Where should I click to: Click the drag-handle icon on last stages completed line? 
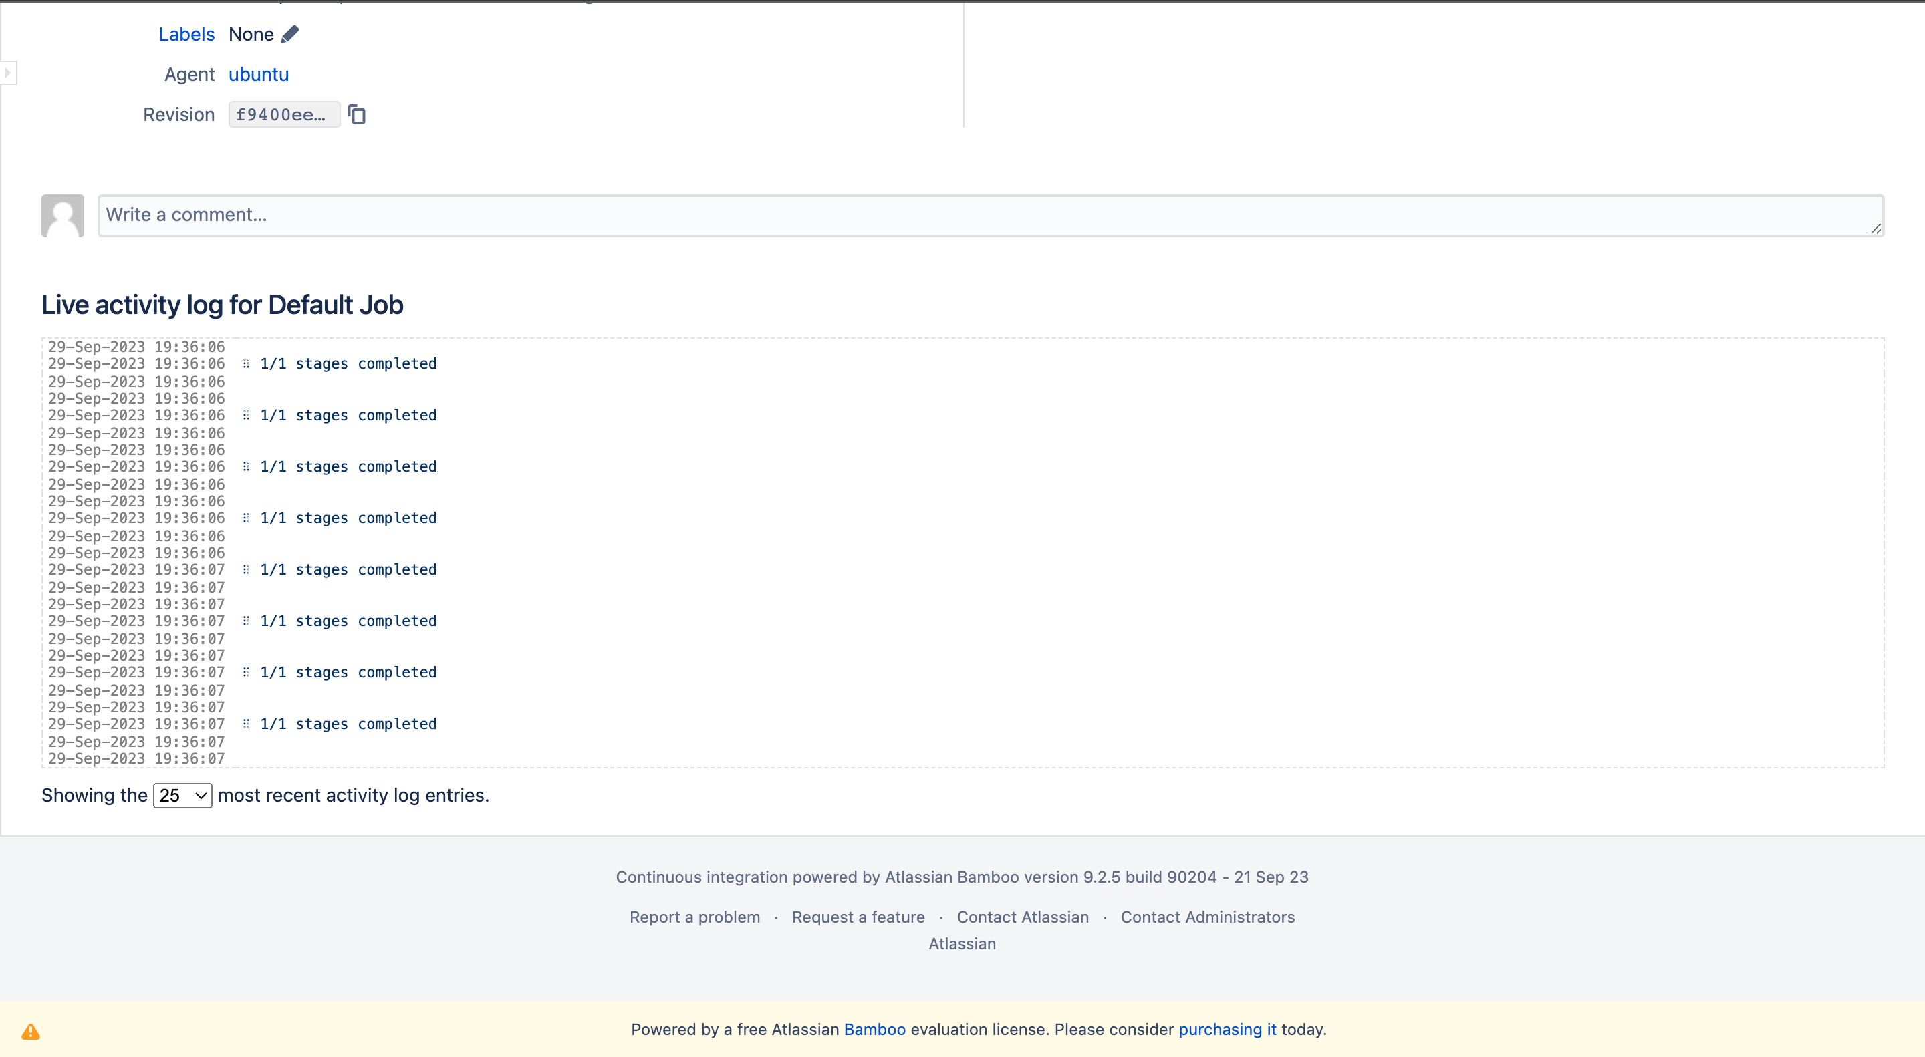[x=246, y=724]
